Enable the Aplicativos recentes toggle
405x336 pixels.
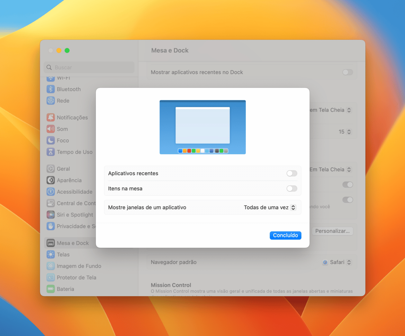coord(292,173)
